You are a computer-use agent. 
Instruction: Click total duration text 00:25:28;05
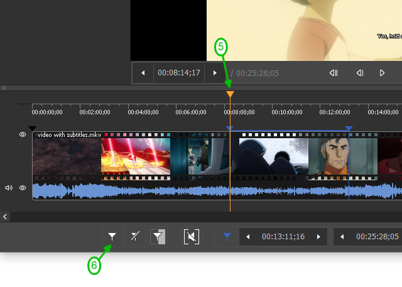(x=258, y=73)
